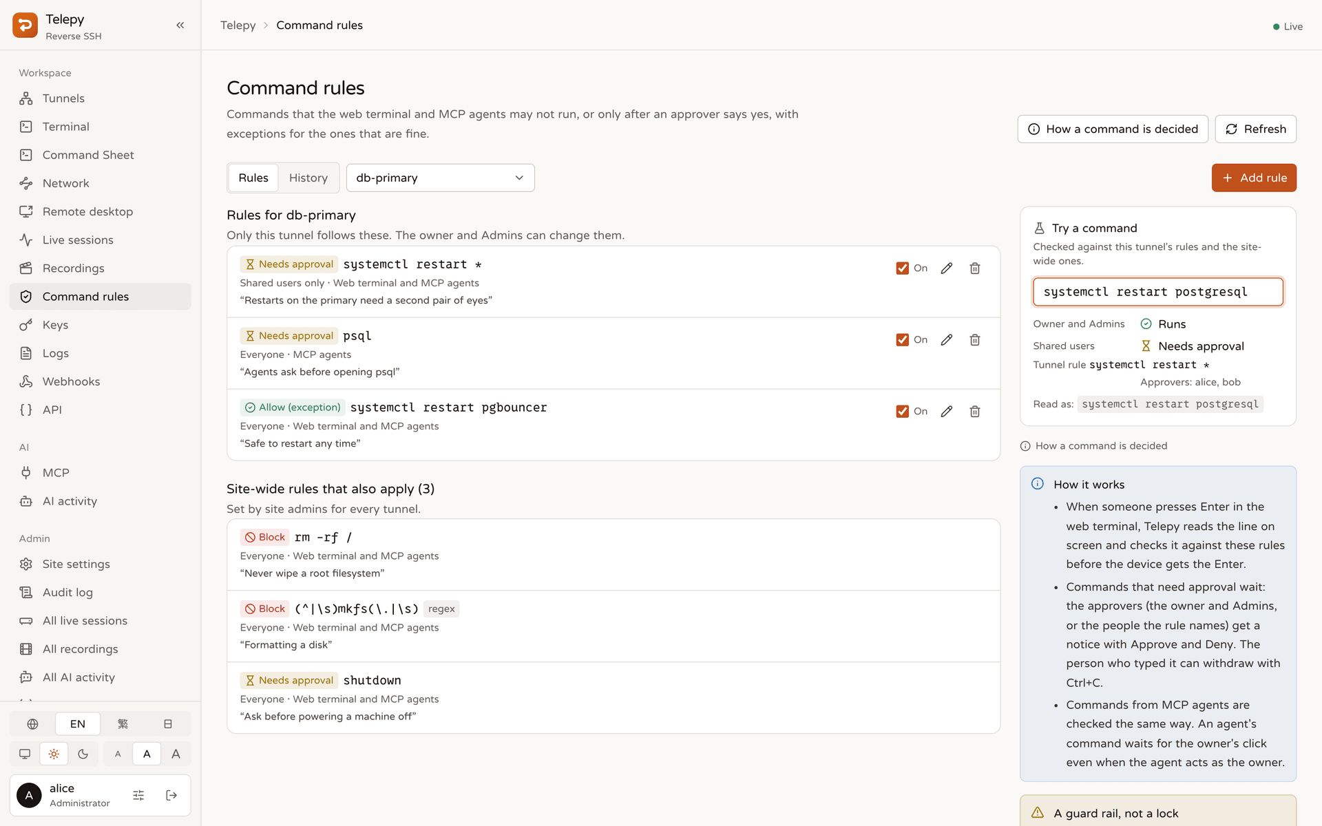Open Audit log under Admin
1322x826 pixels.
point(101,593)
